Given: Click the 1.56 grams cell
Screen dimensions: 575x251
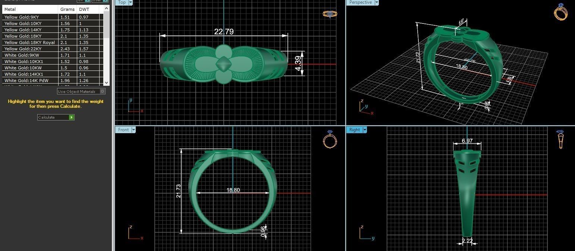Looking at the screenshot, I should point(67,23).
